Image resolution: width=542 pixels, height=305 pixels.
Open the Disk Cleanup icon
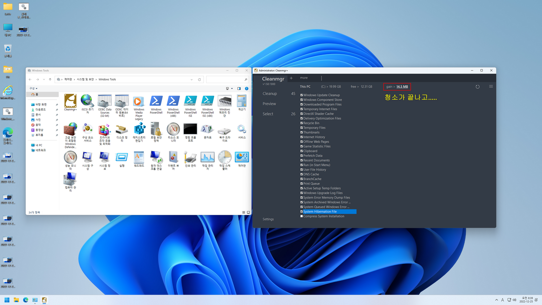coord(122,132)
